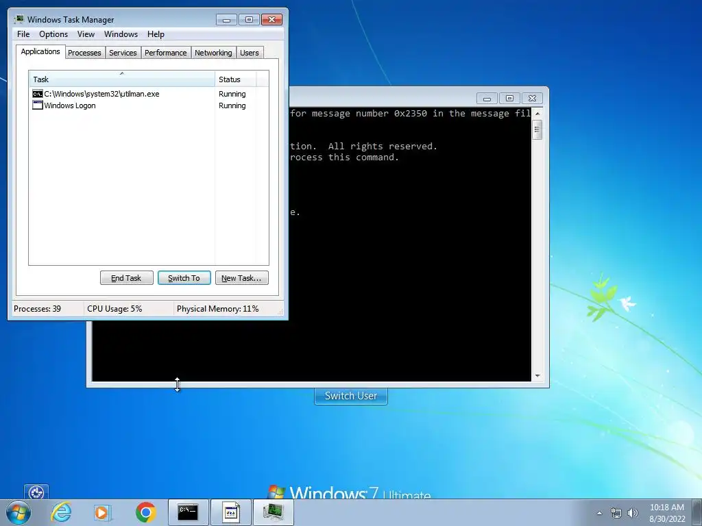Screen dimensions: 702x526
Task: Open Windows Media Player from taskbar
Action: 103,512
